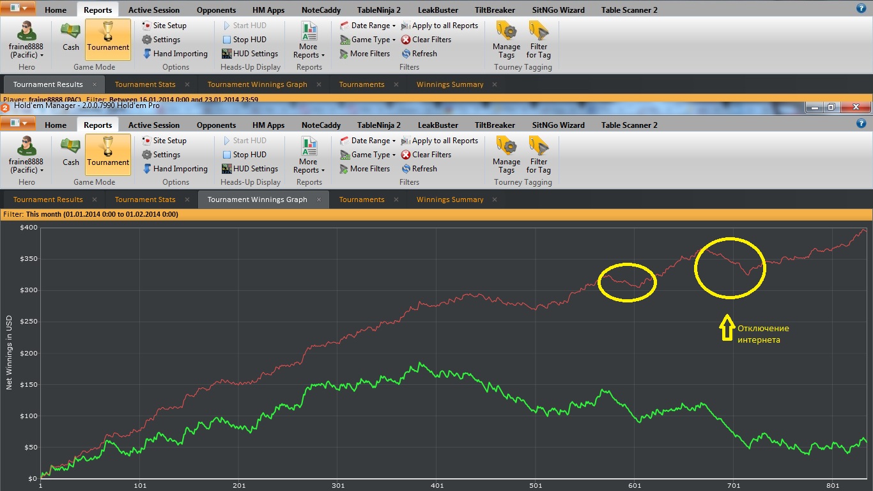
Task: Open HUD Settings in the background window
Action: (250, 54)
